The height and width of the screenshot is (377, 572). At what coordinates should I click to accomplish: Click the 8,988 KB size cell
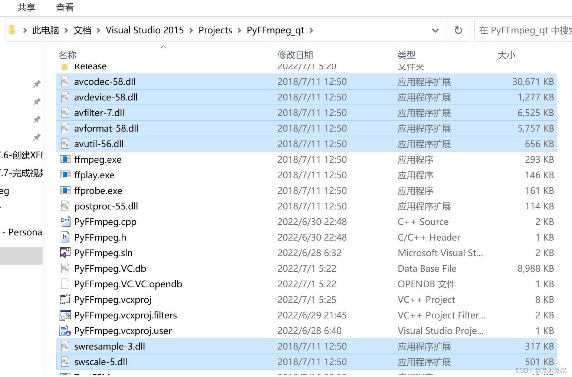point(536,268)
